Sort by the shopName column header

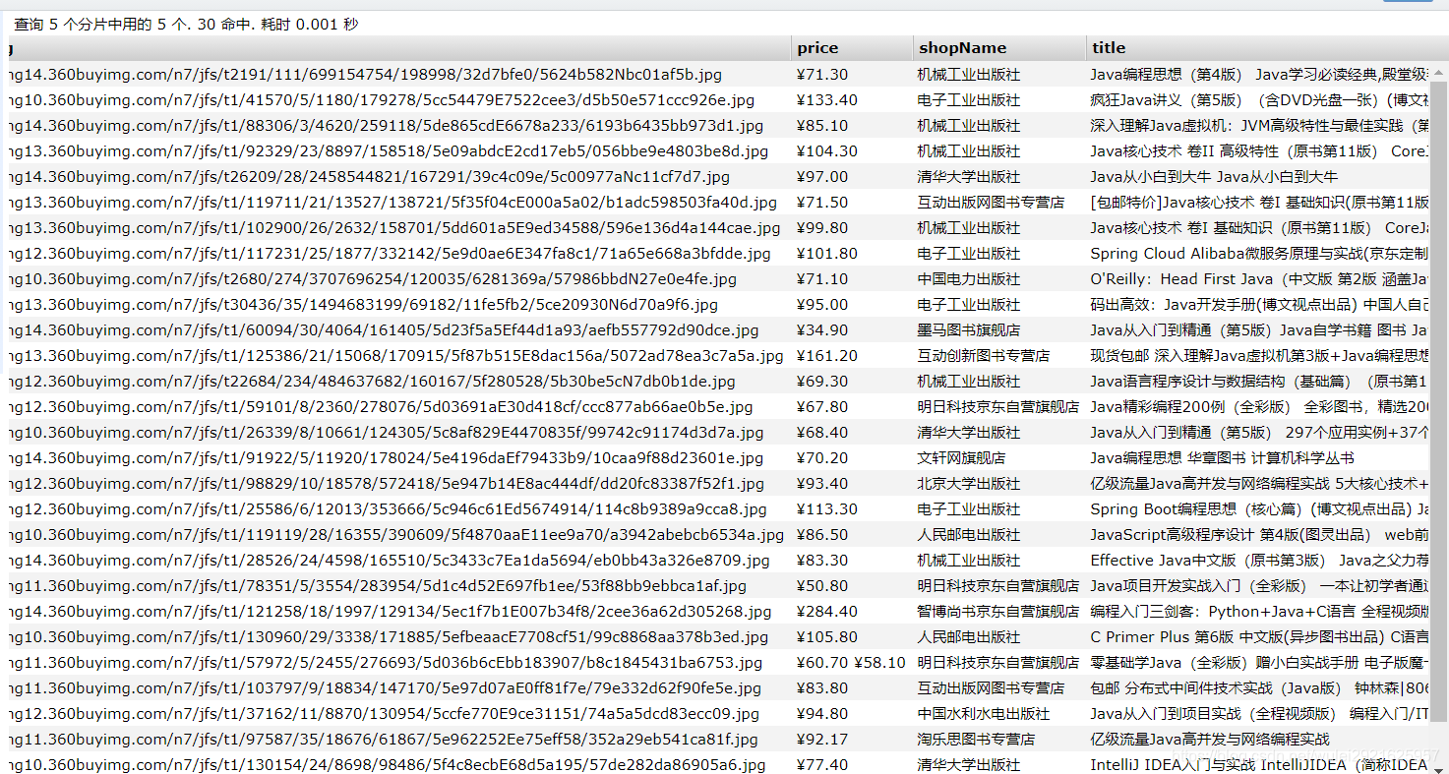(999, 48)
